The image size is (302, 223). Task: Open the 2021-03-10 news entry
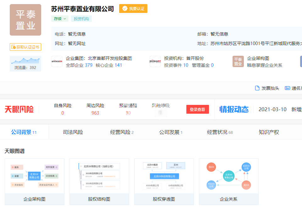coord(280,110)
